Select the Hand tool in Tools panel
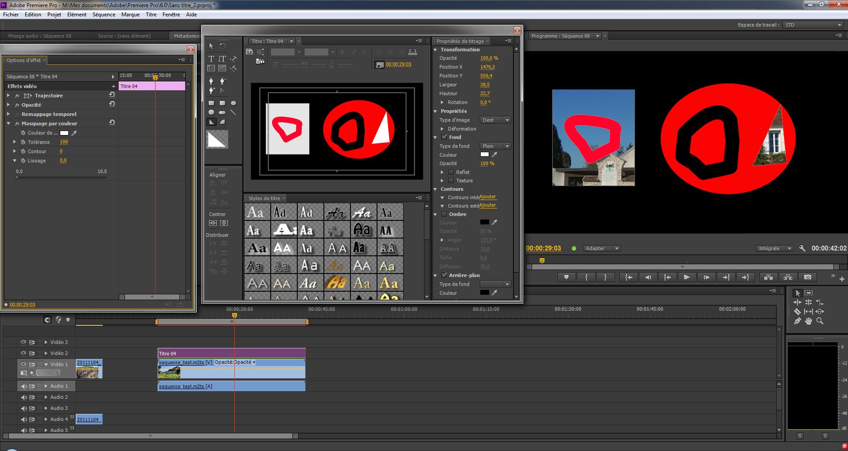This screenshot has width=848, height=451. 809,321
